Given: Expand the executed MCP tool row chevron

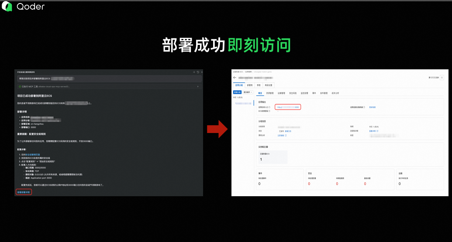Looking at the screenshot, I should [198, 86].
